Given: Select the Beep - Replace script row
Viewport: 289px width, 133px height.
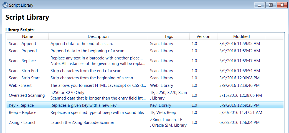Looking at the screenshot, I should [x=22, y=113].
